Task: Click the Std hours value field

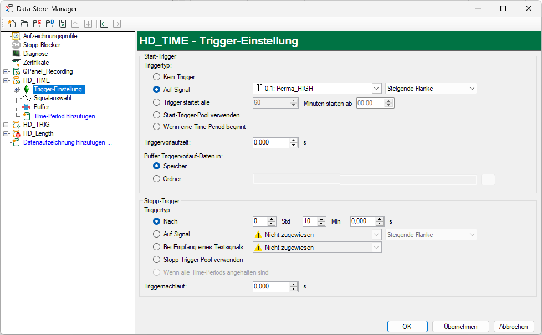Action: (x=260, y=221)
